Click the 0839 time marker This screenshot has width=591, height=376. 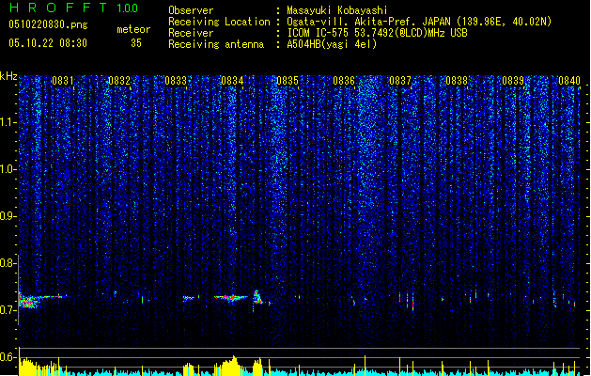[513, 81]
